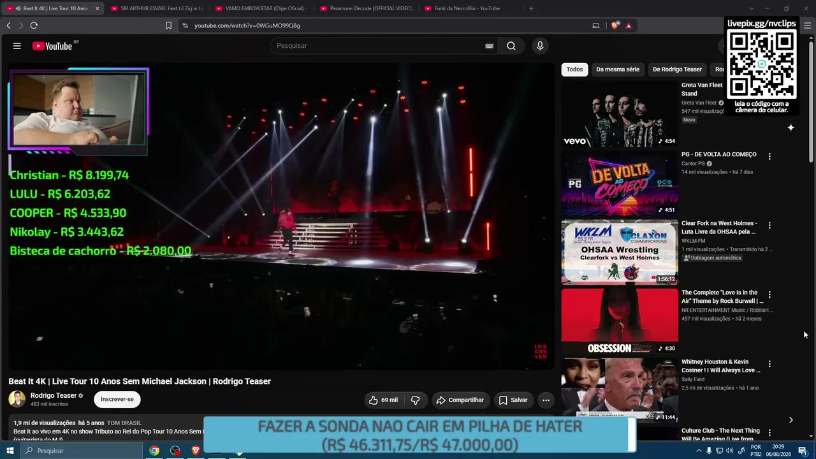The height and width of the screenshot is (459, 816).
Task: Open options for Clear Fork wrestling video
Action: [769, 225]
